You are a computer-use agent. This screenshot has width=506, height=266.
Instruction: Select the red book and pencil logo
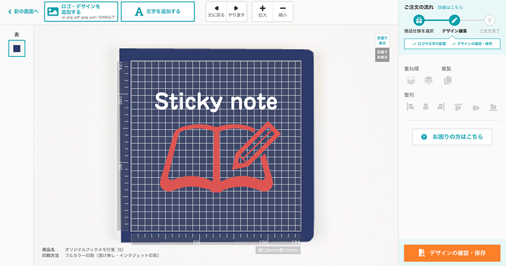point(220,157)
